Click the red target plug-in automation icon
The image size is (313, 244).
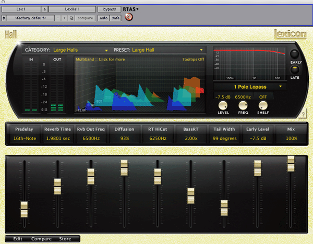(x=129, y=17)
